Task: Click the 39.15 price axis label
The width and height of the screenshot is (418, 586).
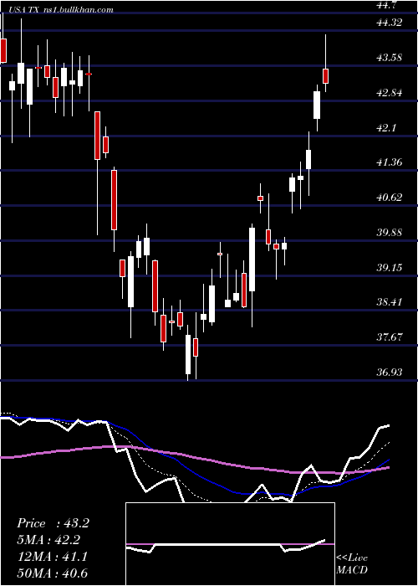Action: (x=390, y=268)
